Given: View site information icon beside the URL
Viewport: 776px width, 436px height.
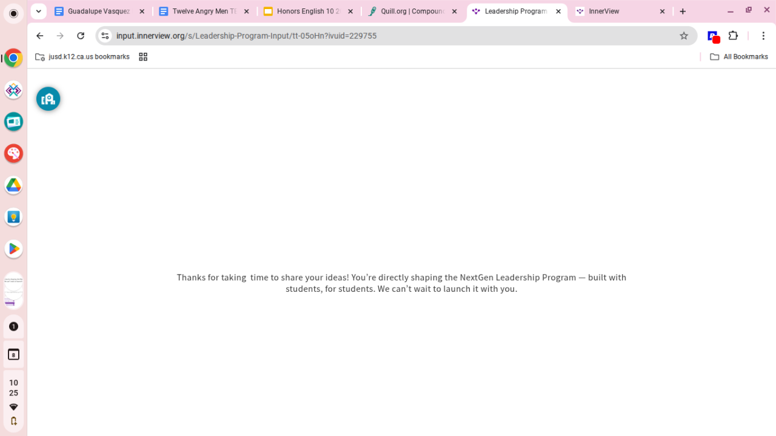Looking at the screenshot, I should [x=105, y=36].
